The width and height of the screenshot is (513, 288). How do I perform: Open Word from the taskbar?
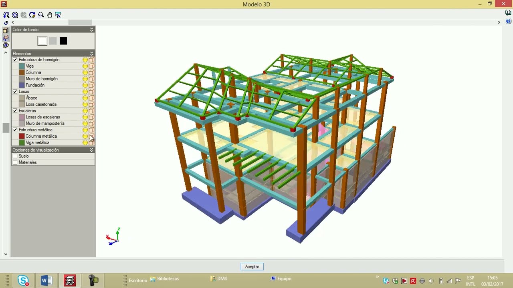tap(46, 280)
